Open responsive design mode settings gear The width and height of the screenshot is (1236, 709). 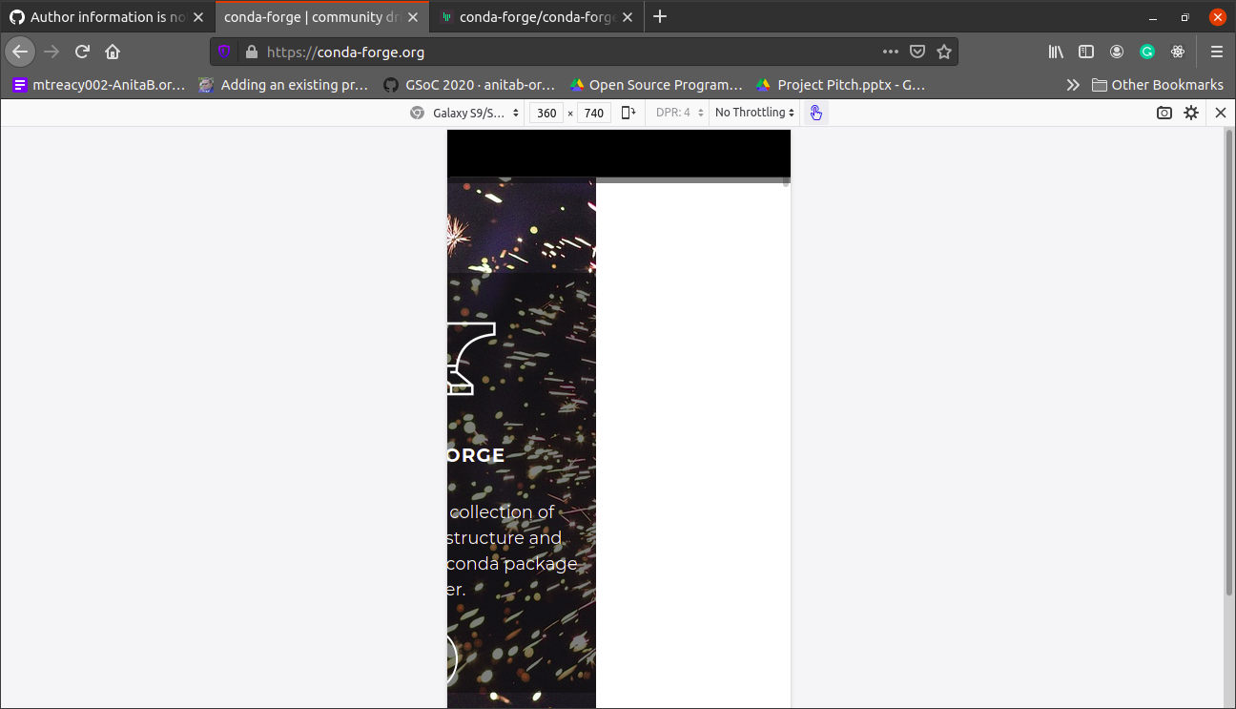1191,113
